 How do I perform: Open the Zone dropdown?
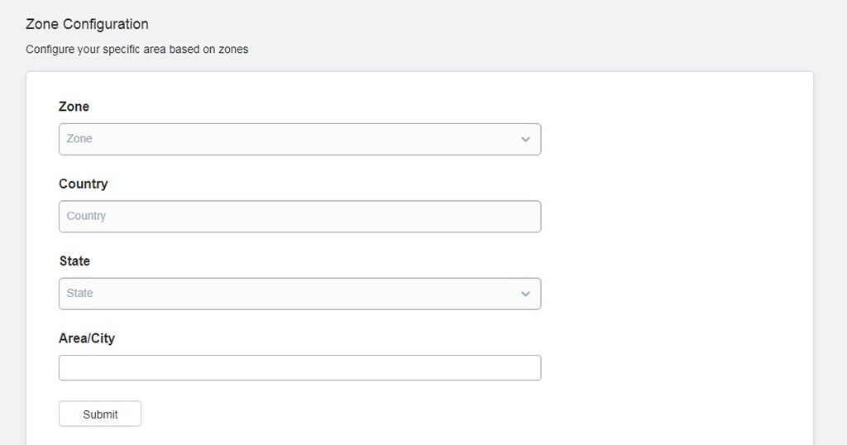[x=299, y=139]
